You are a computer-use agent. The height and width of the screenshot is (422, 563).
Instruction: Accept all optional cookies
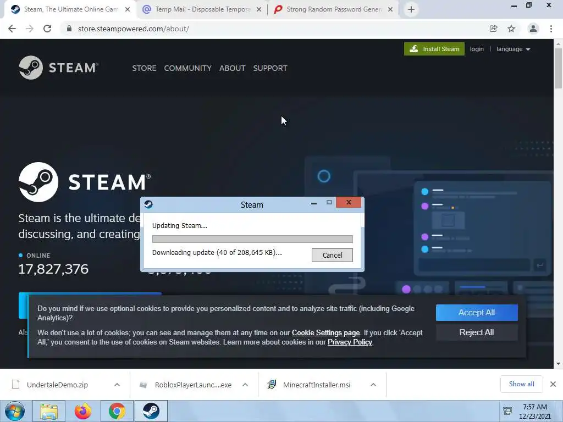477,313
